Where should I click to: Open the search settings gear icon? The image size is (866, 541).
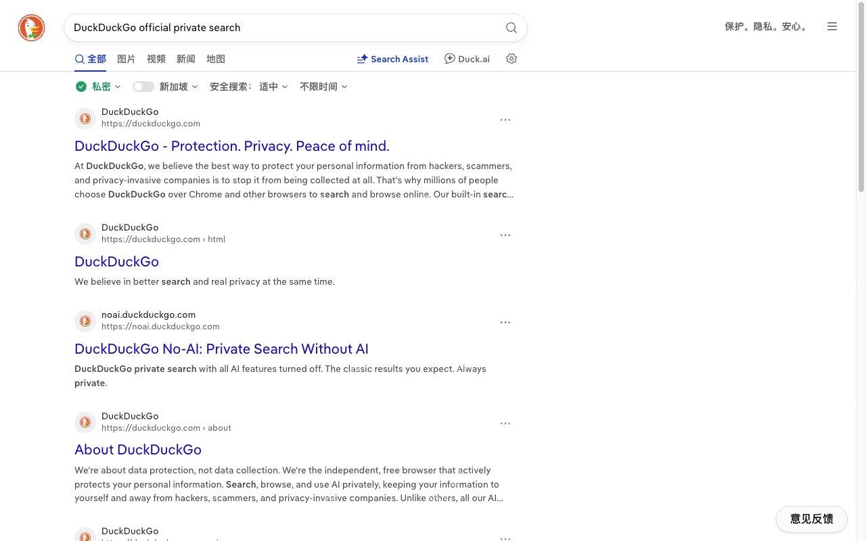tap(511, 59)
